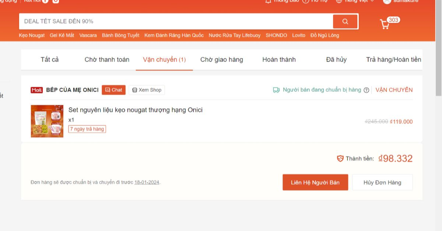Click the shield icon beside Thành tiền
Viewport: 442px width, 231px height.
[340, 159]
